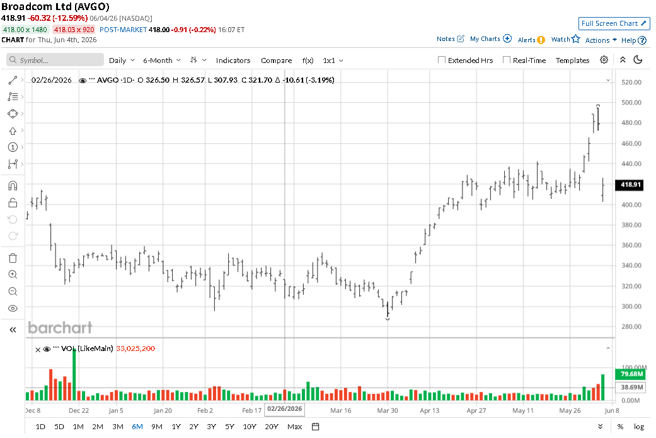Open the bar type selector icon

coord(193,61)
